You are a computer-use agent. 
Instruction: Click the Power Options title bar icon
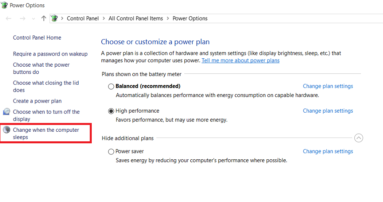point(4,5)
